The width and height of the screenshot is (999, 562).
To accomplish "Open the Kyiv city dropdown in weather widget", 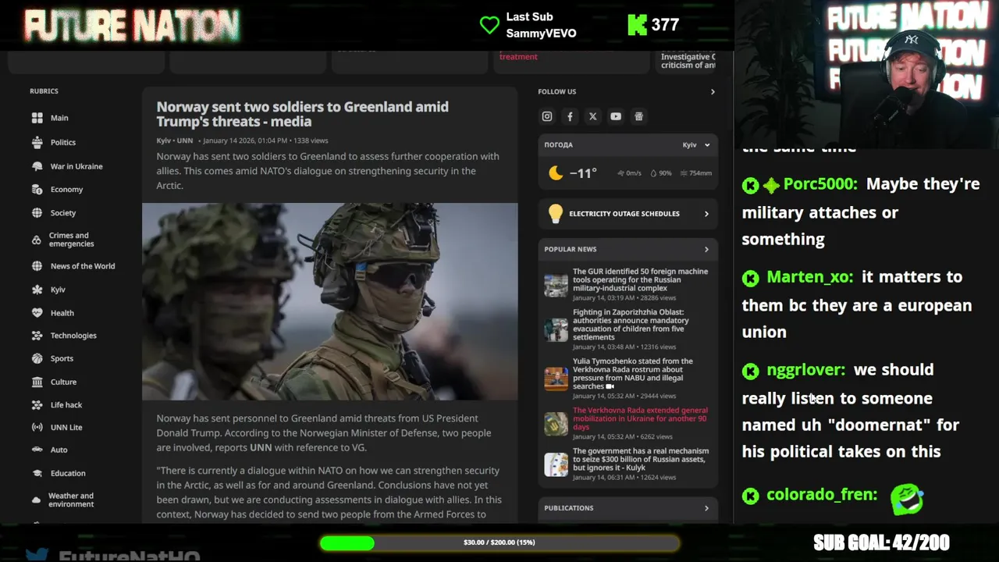I will (696, 144).
